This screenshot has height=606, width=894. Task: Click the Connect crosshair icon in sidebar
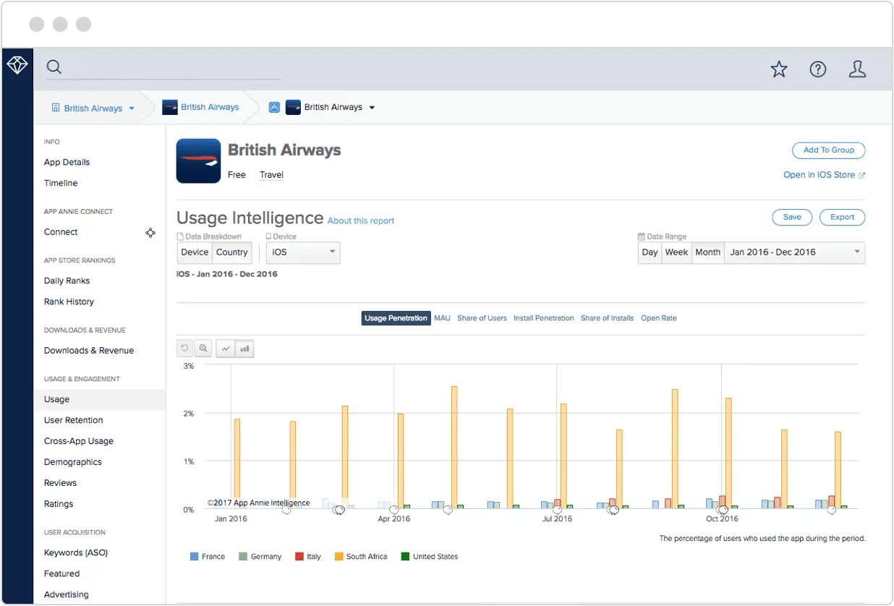150,233
